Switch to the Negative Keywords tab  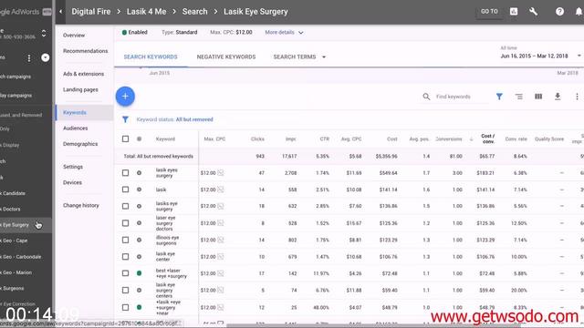pos(226,56)
